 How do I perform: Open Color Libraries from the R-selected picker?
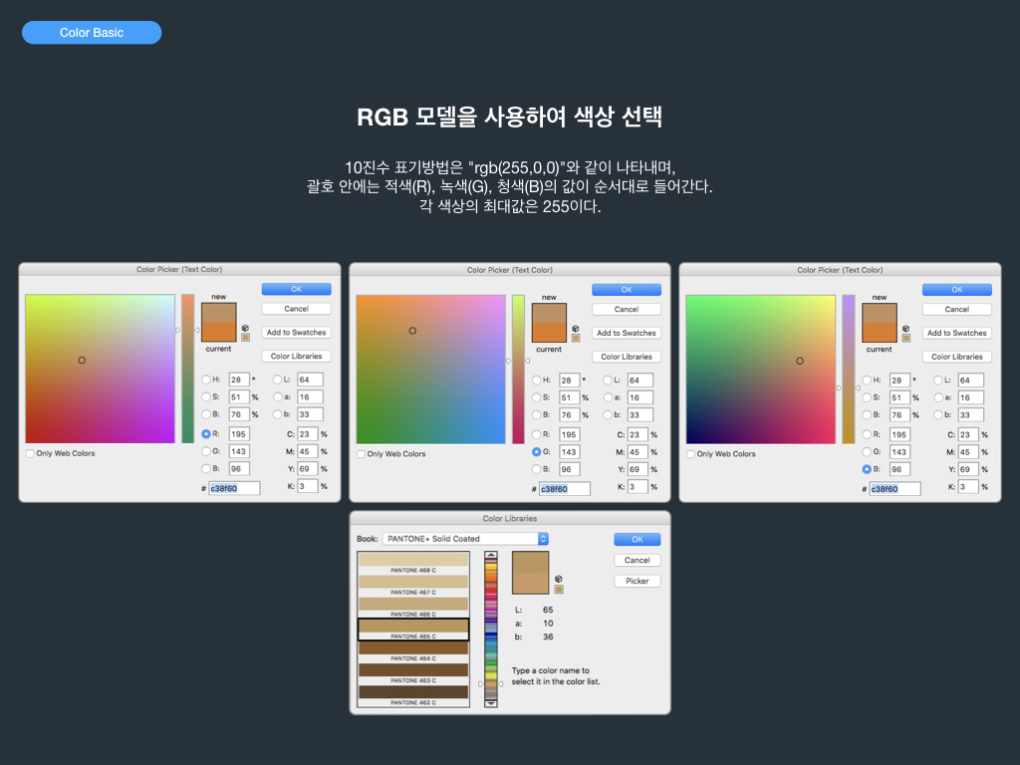click(x=296, y=356)
